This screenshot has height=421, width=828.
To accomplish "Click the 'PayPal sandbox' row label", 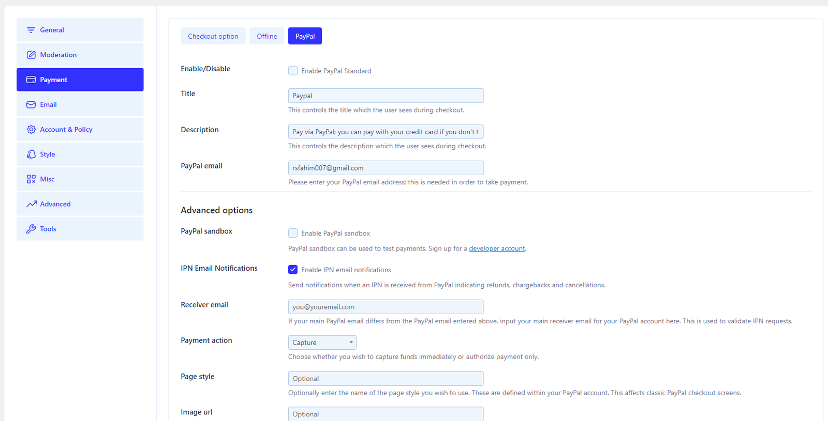I will click(206, 231).
